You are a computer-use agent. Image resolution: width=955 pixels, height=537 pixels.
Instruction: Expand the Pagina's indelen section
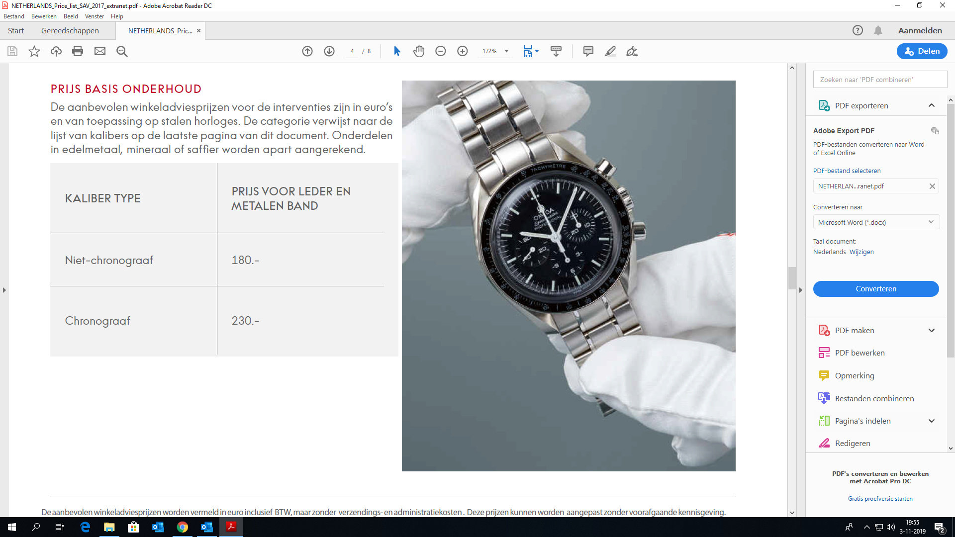932,421
